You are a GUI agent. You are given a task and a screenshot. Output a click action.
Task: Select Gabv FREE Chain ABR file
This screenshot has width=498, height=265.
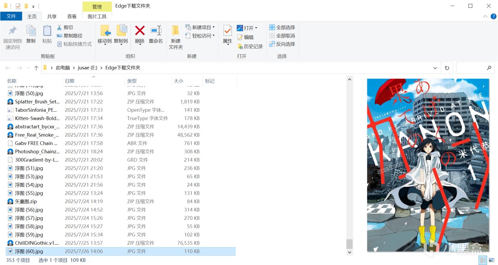click(x=121, y=143)
